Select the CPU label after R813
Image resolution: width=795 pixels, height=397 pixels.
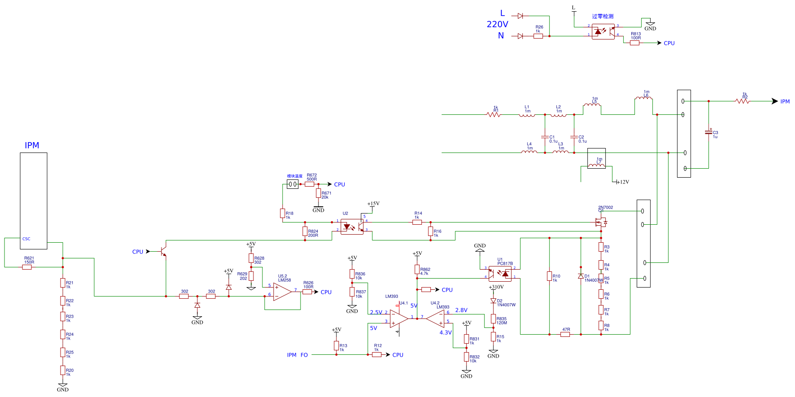point(669,43)
